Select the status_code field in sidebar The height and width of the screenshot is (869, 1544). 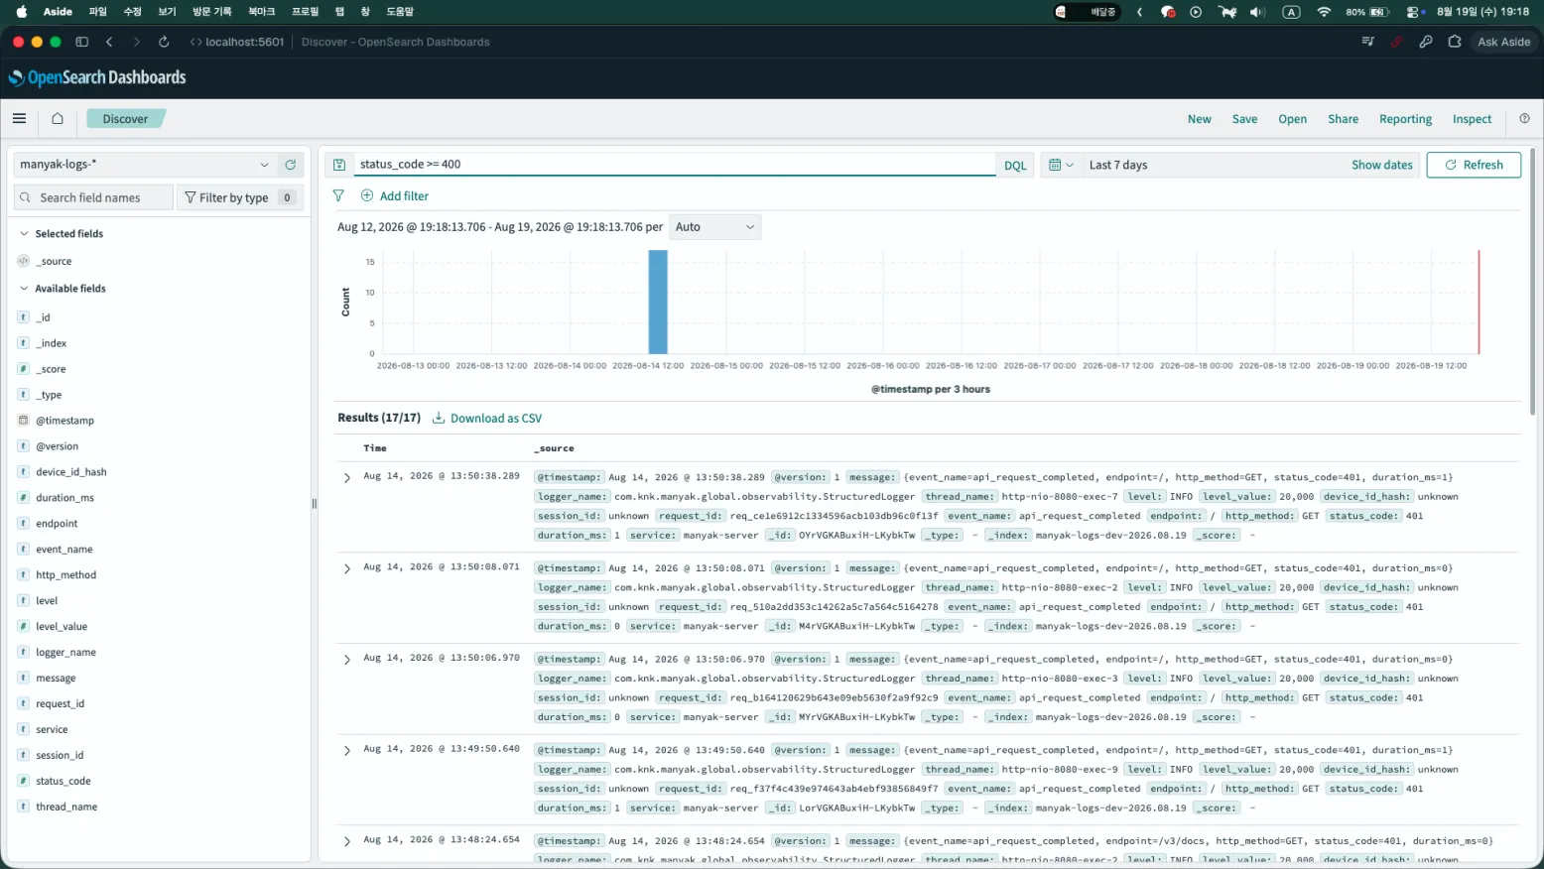[64, 781]
